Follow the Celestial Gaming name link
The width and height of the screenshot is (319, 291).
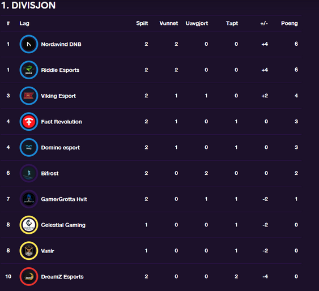[x=63, y=225]
